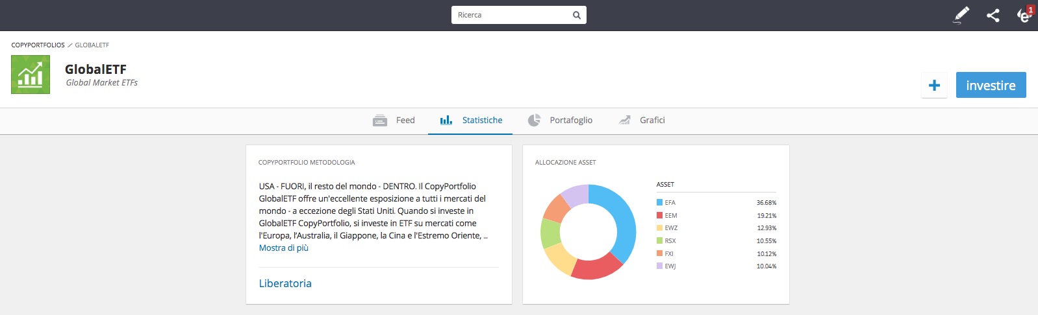
Task: Click the Statistiche bar chart icon
Action: click(x=446, y=120)
